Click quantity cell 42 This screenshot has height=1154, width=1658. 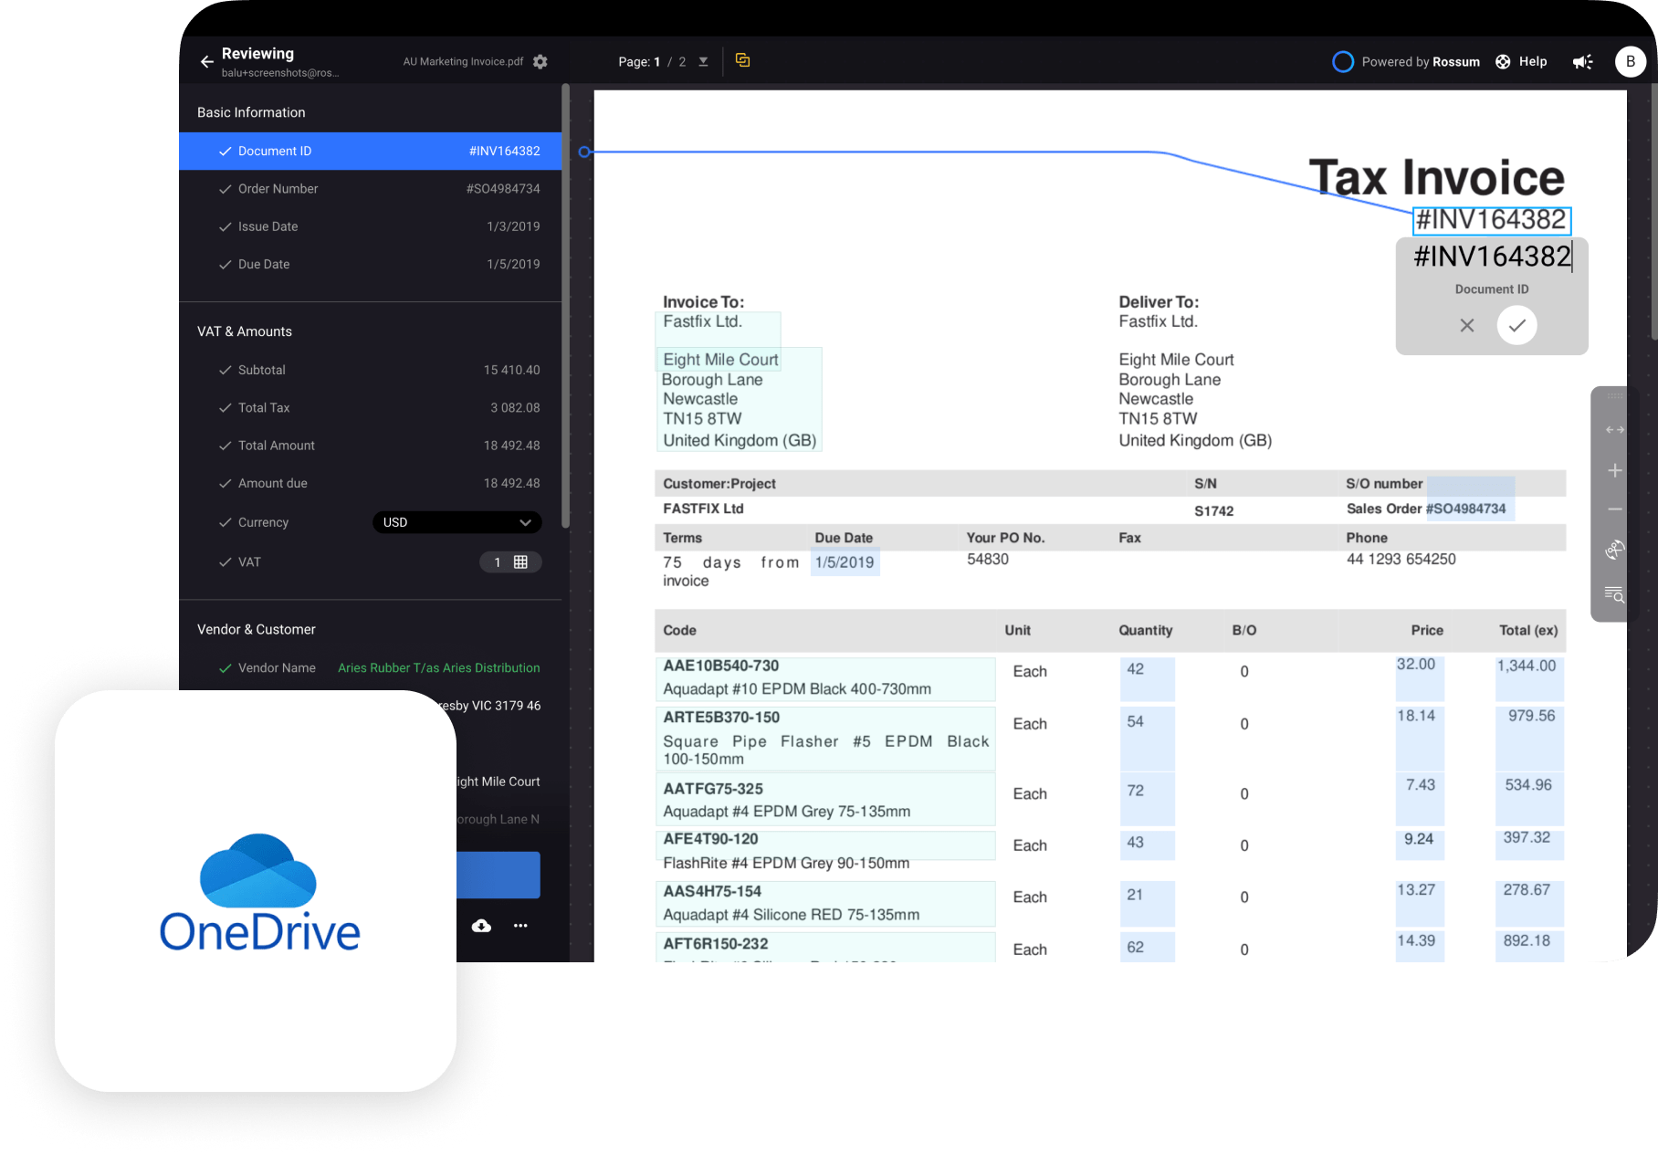(1147, 678)
